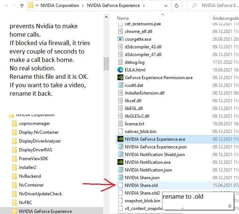
Task: Select NVIDIA Corporation breadcrumb segment
Action: click(x=60, y=5)
